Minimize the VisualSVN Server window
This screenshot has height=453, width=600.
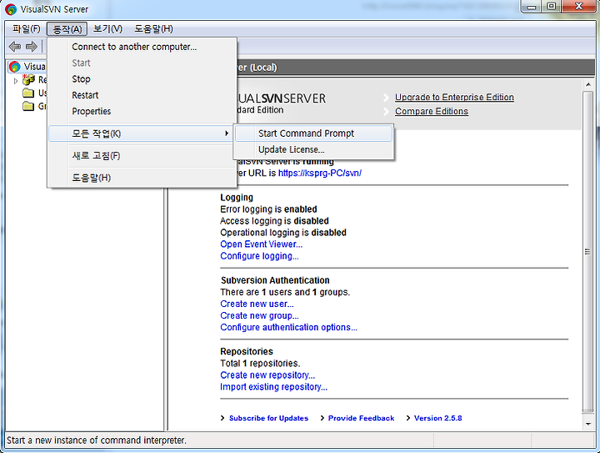(x=531, y=7)
